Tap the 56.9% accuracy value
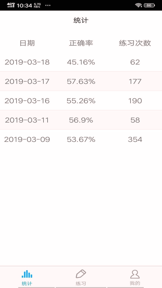This screenshot has height=288, width=162. [x=81, y=120]
